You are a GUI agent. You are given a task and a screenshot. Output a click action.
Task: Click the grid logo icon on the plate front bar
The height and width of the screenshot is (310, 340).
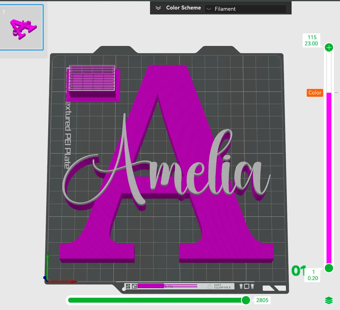coord(128,286)
